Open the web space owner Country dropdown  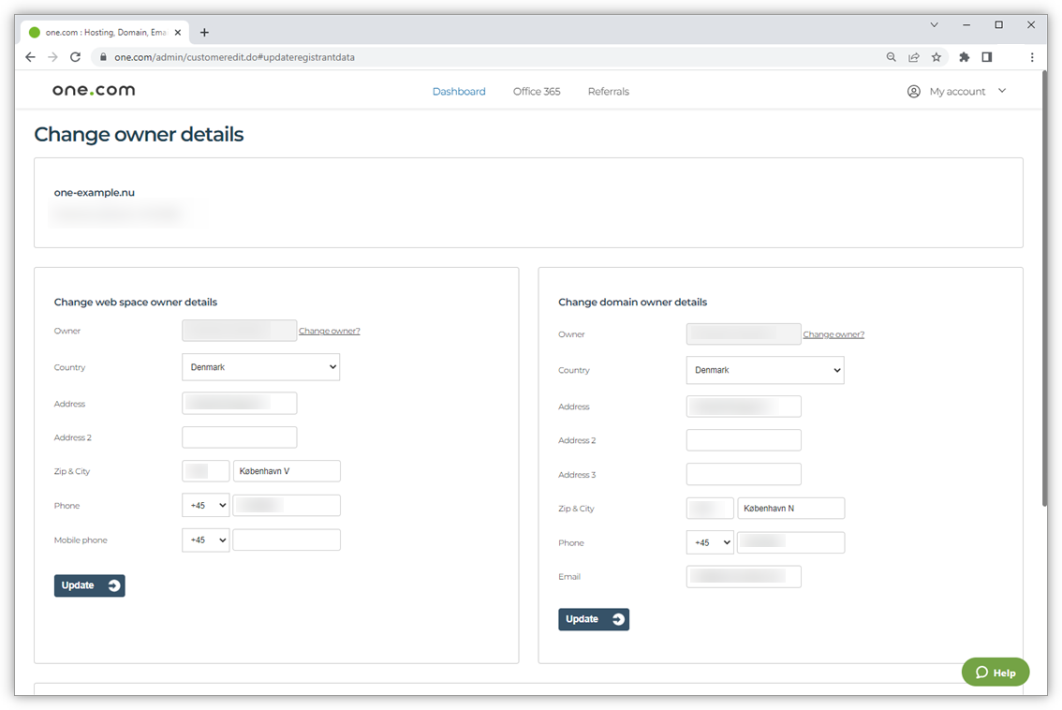click(260, 366)
